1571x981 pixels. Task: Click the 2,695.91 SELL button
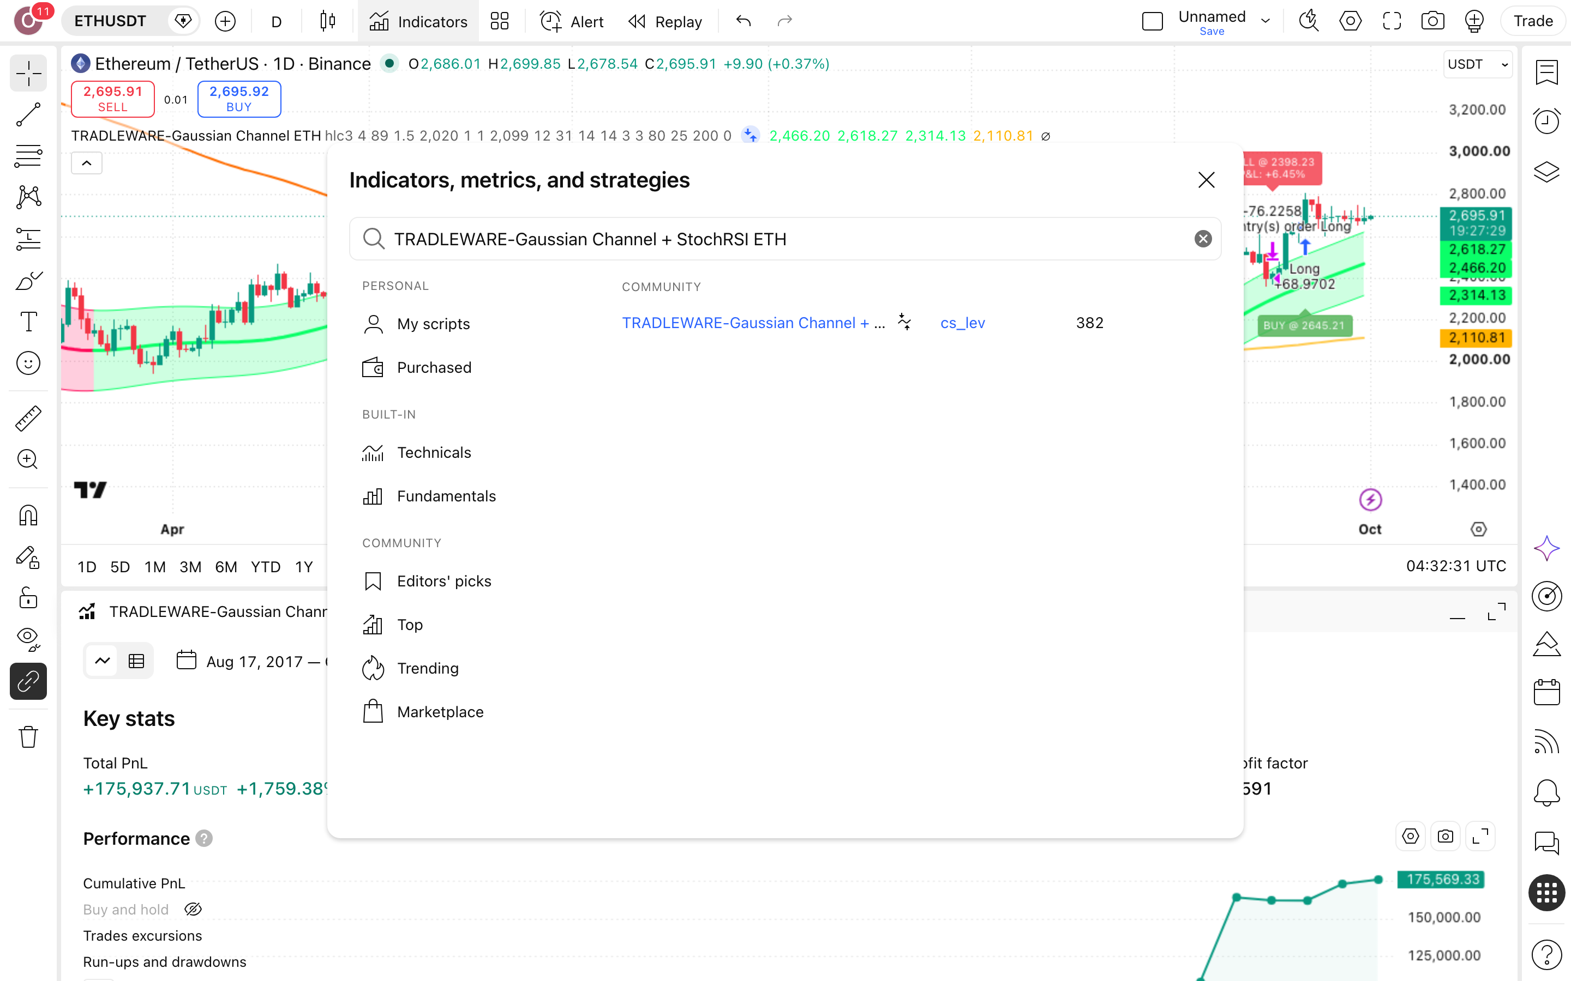click(x=112, y=99)
